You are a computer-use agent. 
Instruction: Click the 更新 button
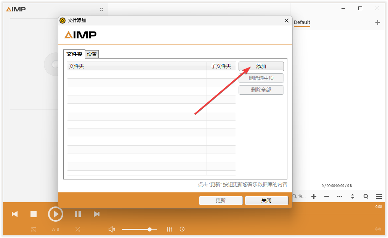coord(221,200)
